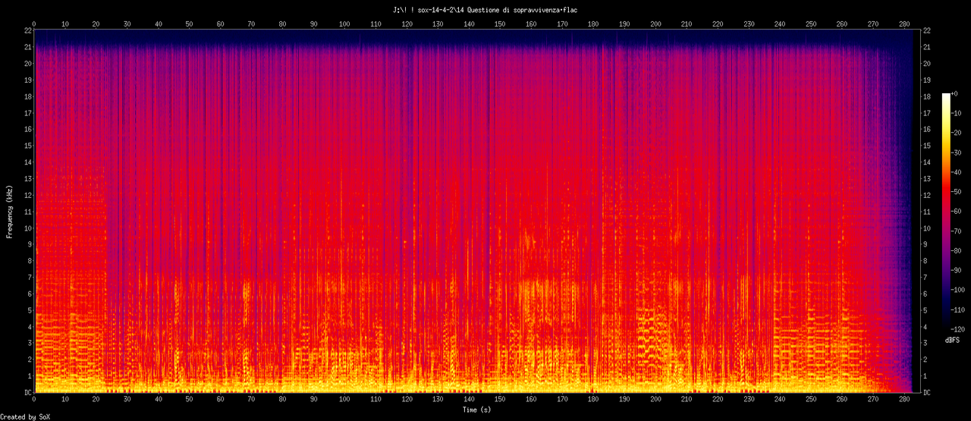Click the '-120' color scale value
Image resolution: width=971 pixels, height=421 pixels.
point(960,329)
